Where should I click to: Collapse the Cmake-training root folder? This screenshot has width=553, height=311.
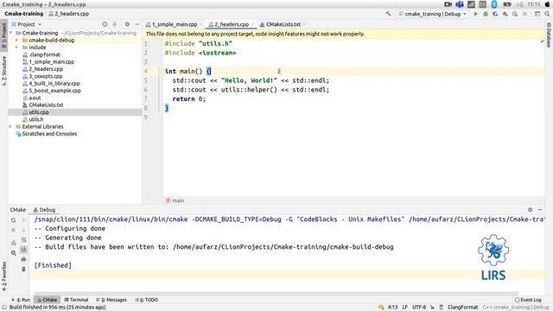coord(11,33)
